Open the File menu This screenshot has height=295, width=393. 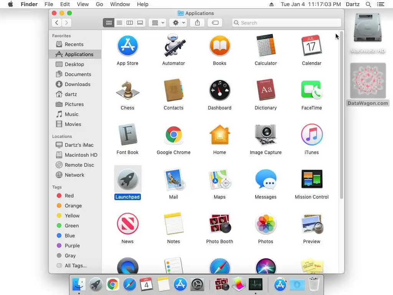pyautogui.click(x=49, y=4)
